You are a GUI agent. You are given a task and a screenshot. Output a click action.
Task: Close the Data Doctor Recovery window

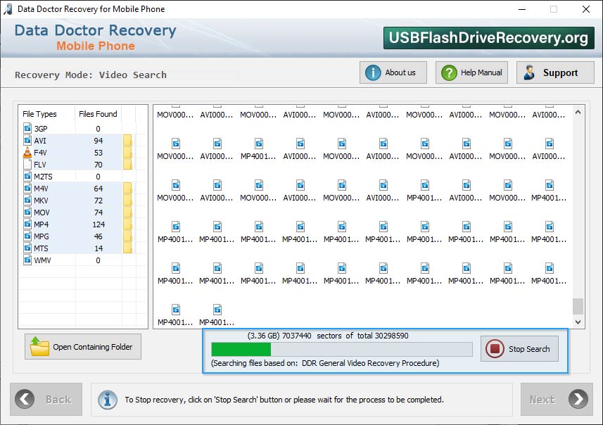tap(585, 9)
